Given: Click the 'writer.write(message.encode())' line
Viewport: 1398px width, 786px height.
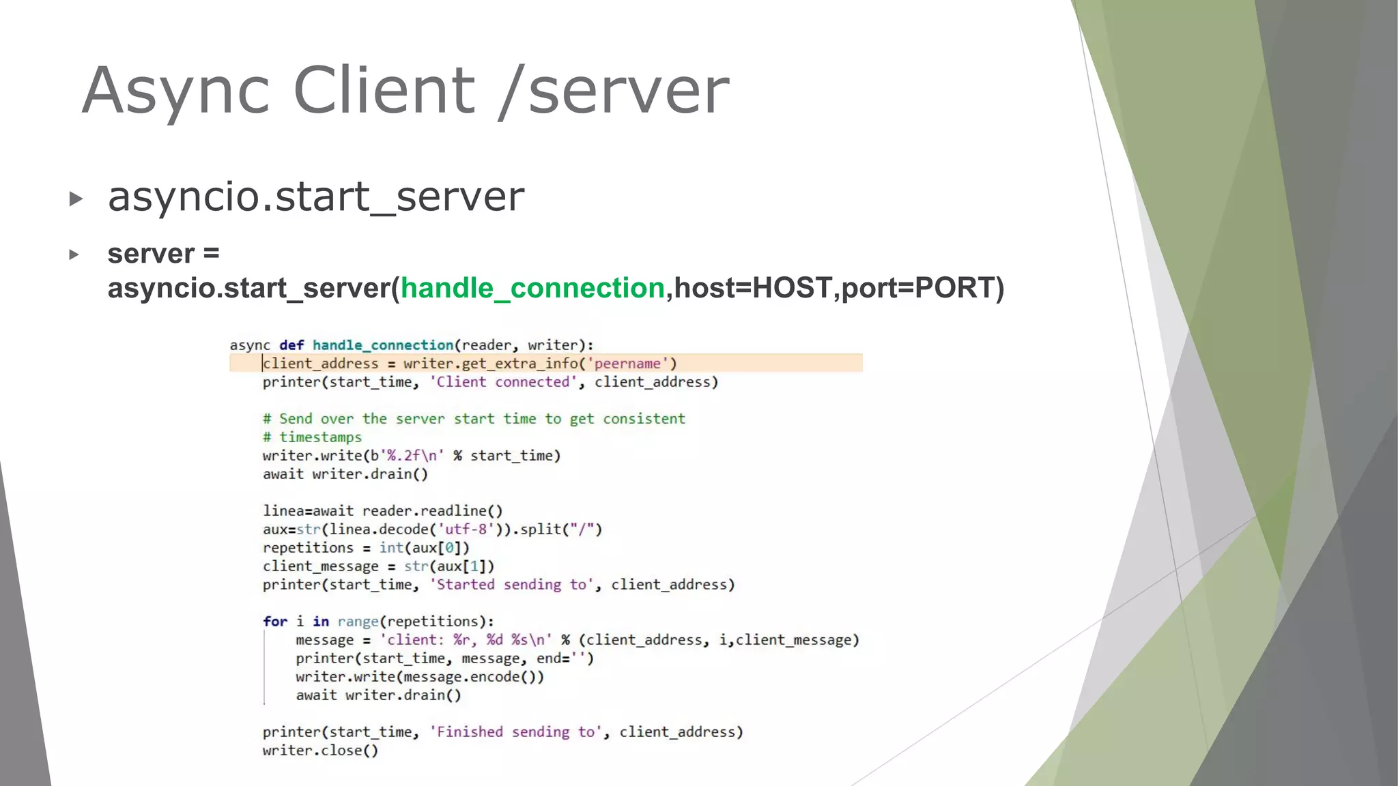Looking at the screenshot, I should click(x=420, y=677).
